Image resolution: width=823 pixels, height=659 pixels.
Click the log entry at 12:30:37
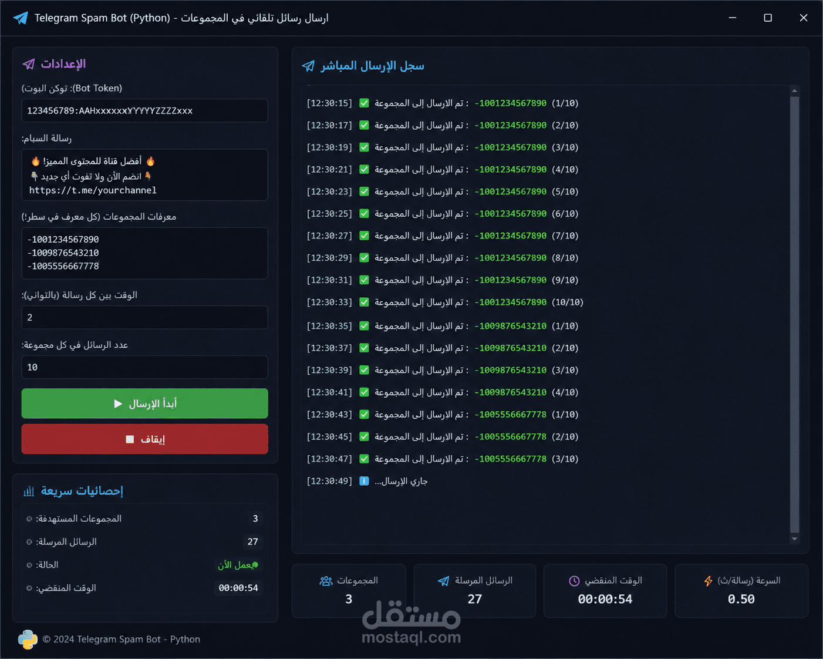coord(443,348)
